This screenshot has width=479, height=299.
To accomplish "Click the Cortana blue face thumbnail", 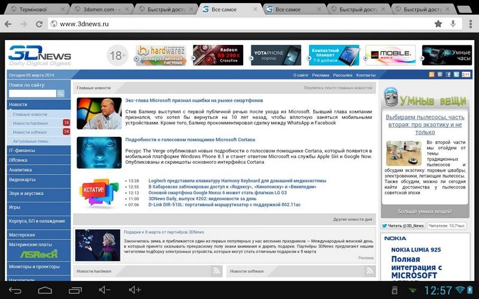I will coord(99,152).
